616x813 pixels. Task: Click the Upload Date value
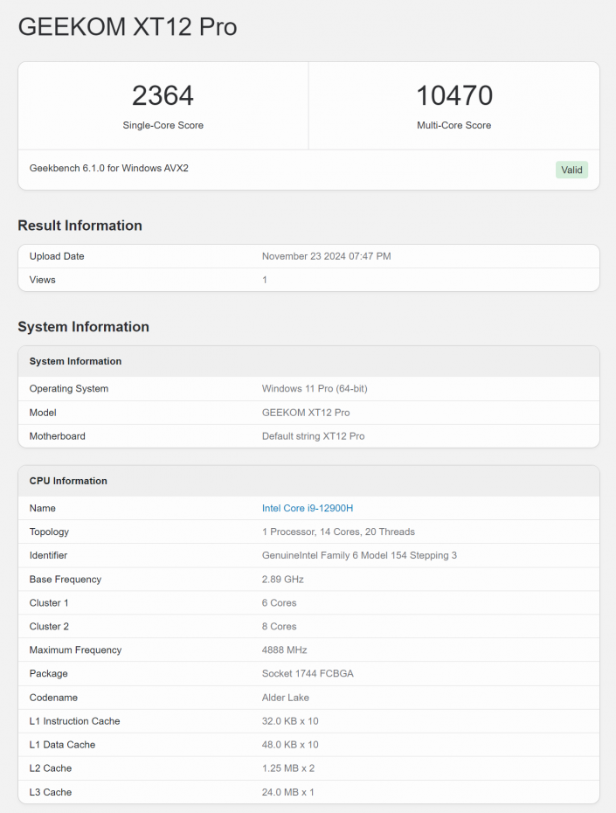[326, 256]
